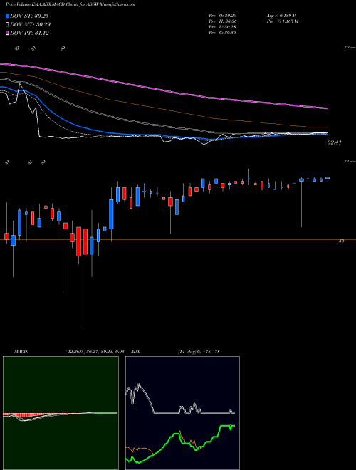Click the 'Pre L: 30.28' value
The image size is (356, 470).
223,27
